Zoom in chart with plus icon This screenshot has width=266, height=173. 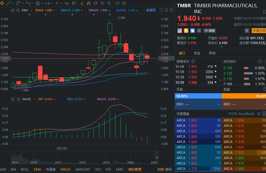pos(172,10)
